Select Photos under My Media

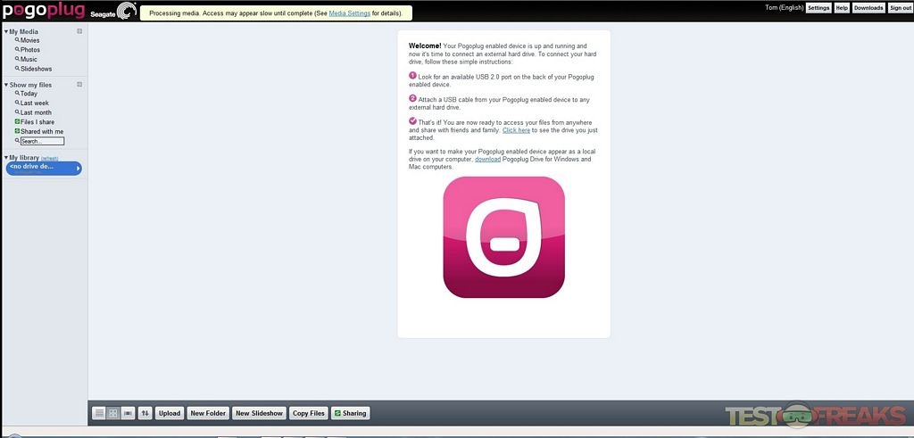(30, 50)
